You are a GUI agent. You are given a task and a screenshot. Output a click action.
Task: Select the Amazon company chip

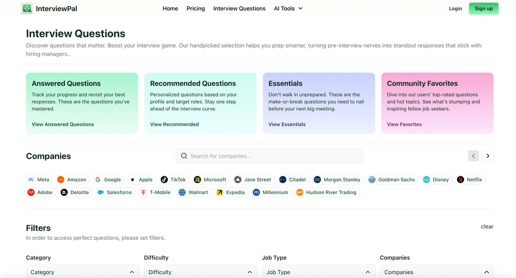click(72, 179)
